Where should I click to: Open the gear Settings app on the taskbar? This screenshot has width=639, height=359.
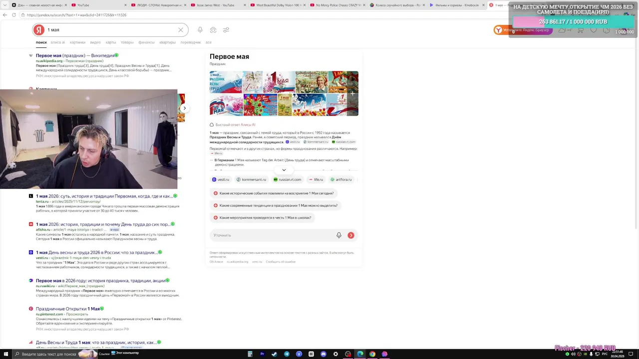(x=335, y=354)
